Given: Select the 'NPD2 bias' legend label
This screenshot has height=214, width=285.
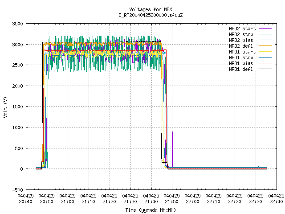Looking at the screenshot, I should point(241,40).
